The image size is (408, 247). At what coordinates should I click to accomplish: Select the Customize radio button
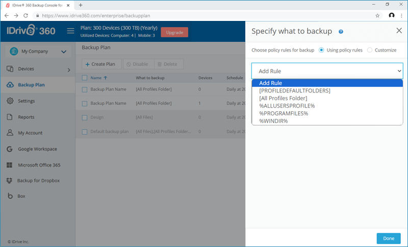pos(370,50)
